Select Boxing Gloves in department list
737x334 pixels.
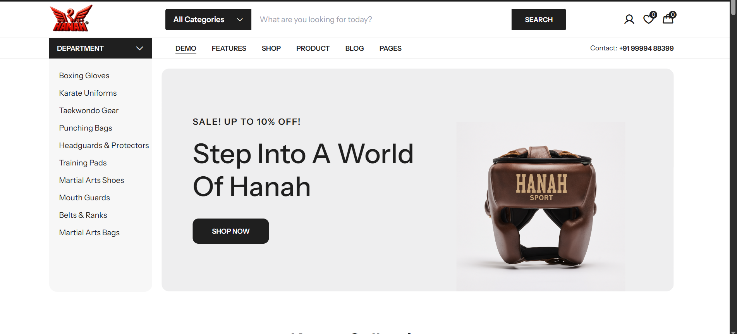pos(84,76)
